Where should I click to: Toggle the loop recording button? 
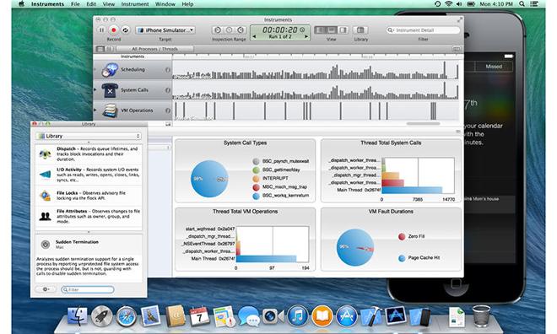tap(126, 30)
